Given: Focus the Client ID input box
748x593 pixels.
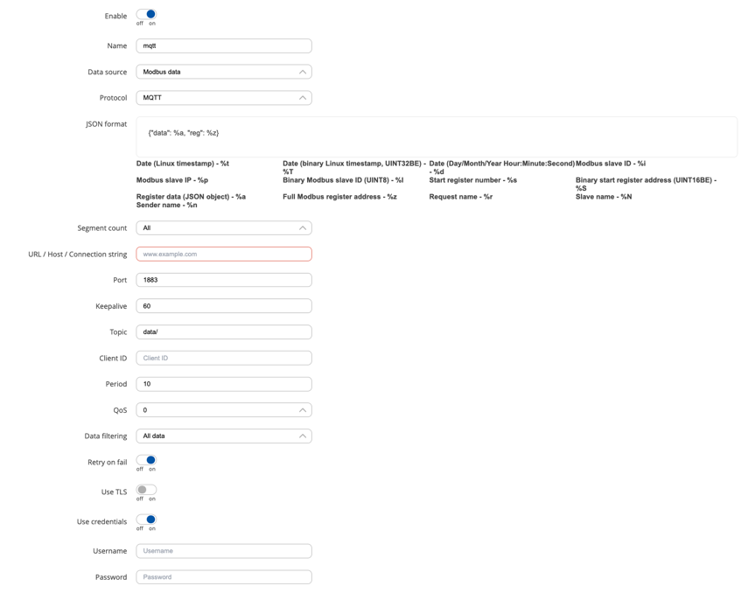Looking at the screenshot, I should coord(223,358).
